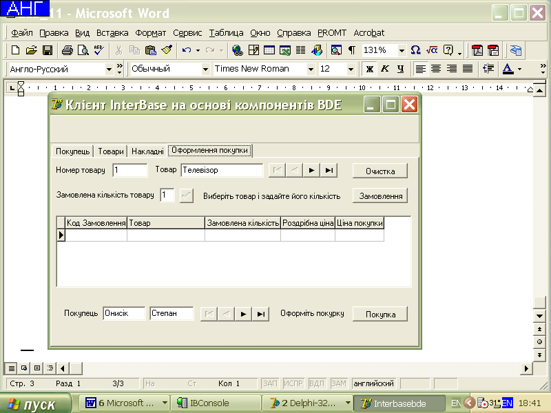Click the Замовлена кількість товару field

click(x=167, y=195)
